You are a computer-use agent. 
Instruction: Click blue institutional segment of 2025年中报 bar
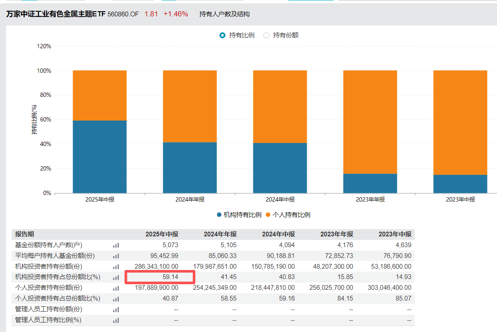pos(99,157)
